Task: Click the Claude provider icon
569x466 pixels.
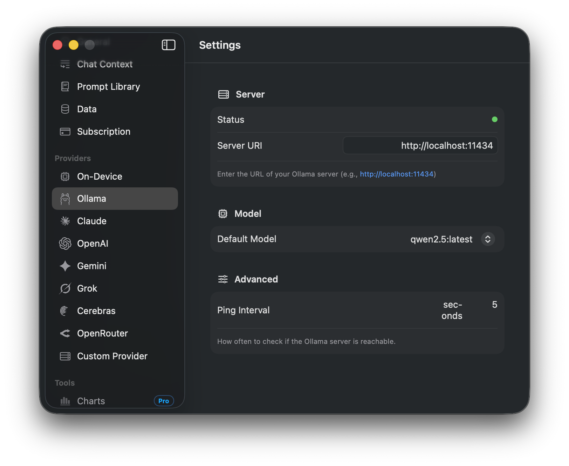Action: (x=65, y=221)
